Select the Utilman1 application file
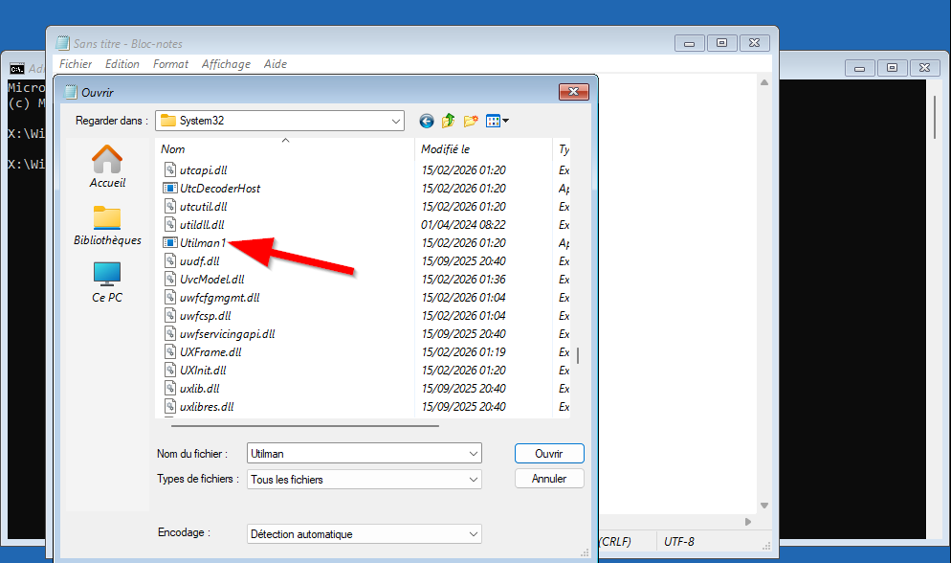This screenshot has height=563, width=951. (x=202, y=243)
